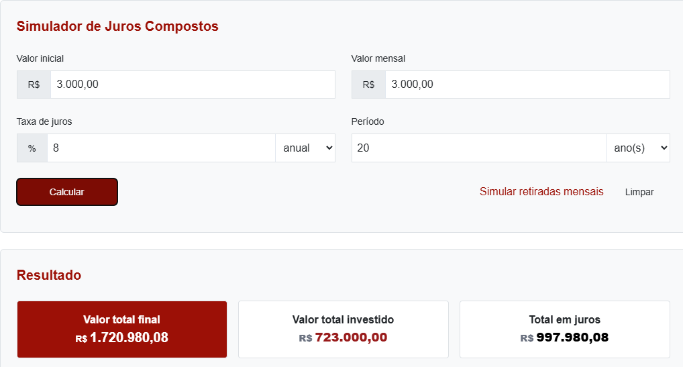The height and width of the screenshot is (367, 683).
Task: Click into the Período value field
Action: click(478, 148)
